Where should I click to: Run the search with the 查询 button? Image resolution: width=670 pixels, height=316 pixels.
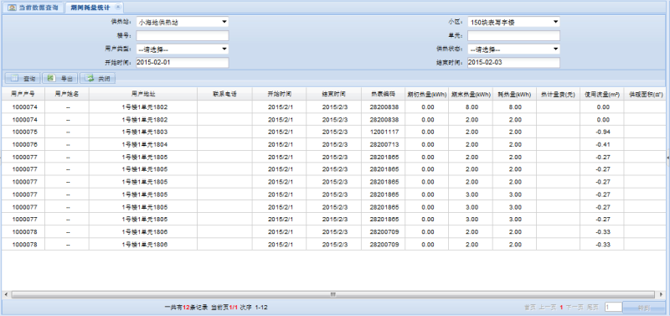23,78
